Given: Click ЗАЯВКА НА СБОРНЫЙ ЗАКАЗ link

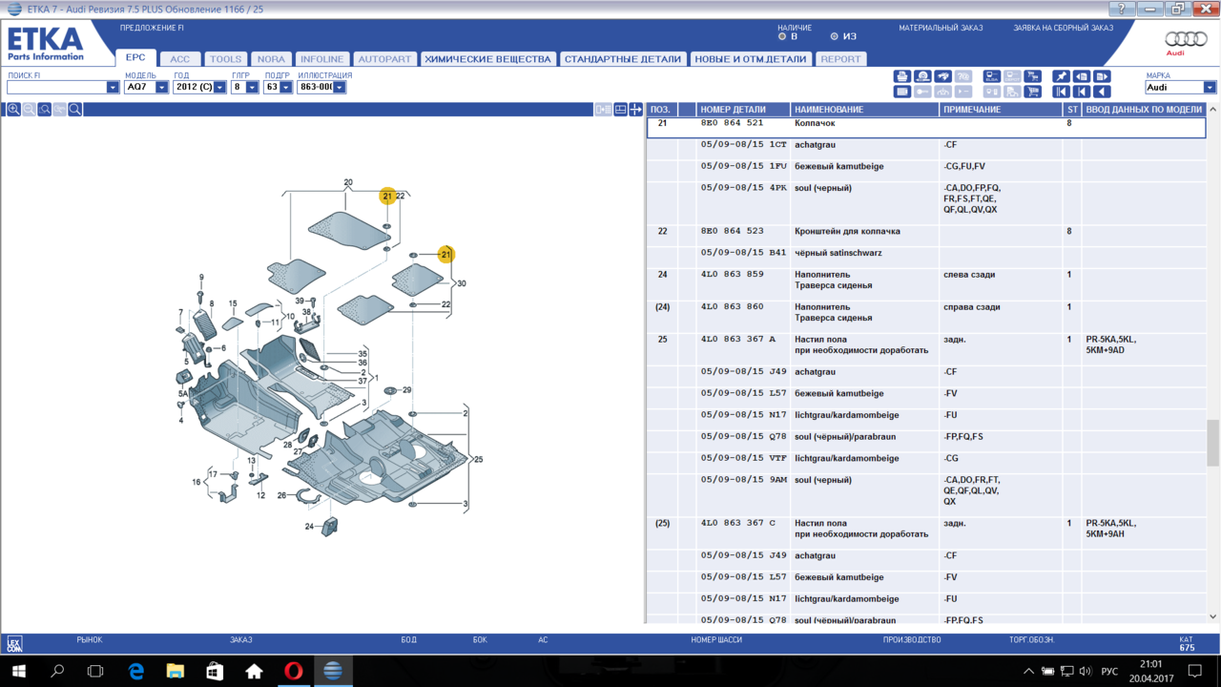Looking at the screenshot, I should 1063,28.
